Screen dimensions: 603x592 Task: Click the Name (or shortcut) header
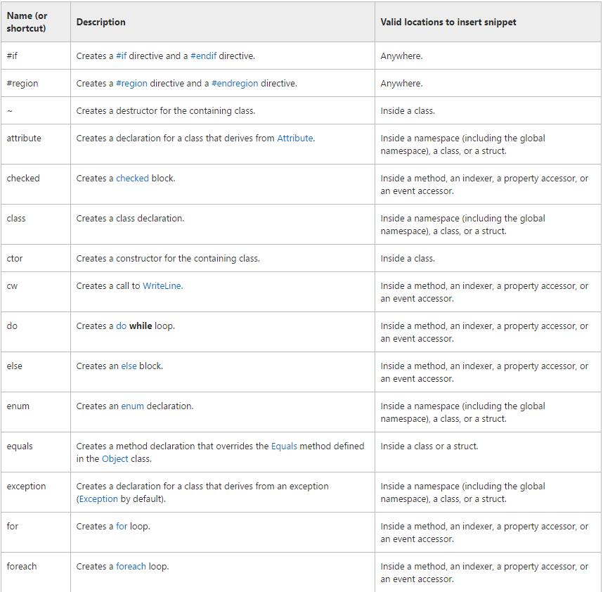(27, 22)
